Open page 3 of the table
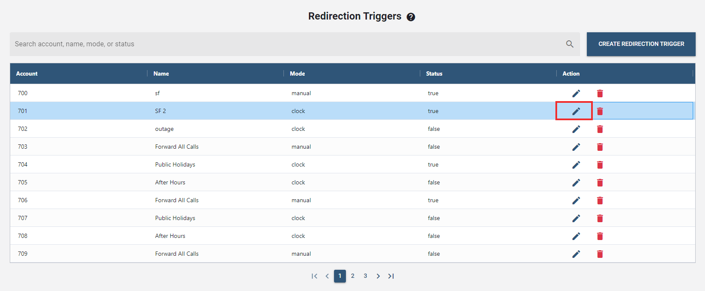705x291 pixels. point(365,276)
